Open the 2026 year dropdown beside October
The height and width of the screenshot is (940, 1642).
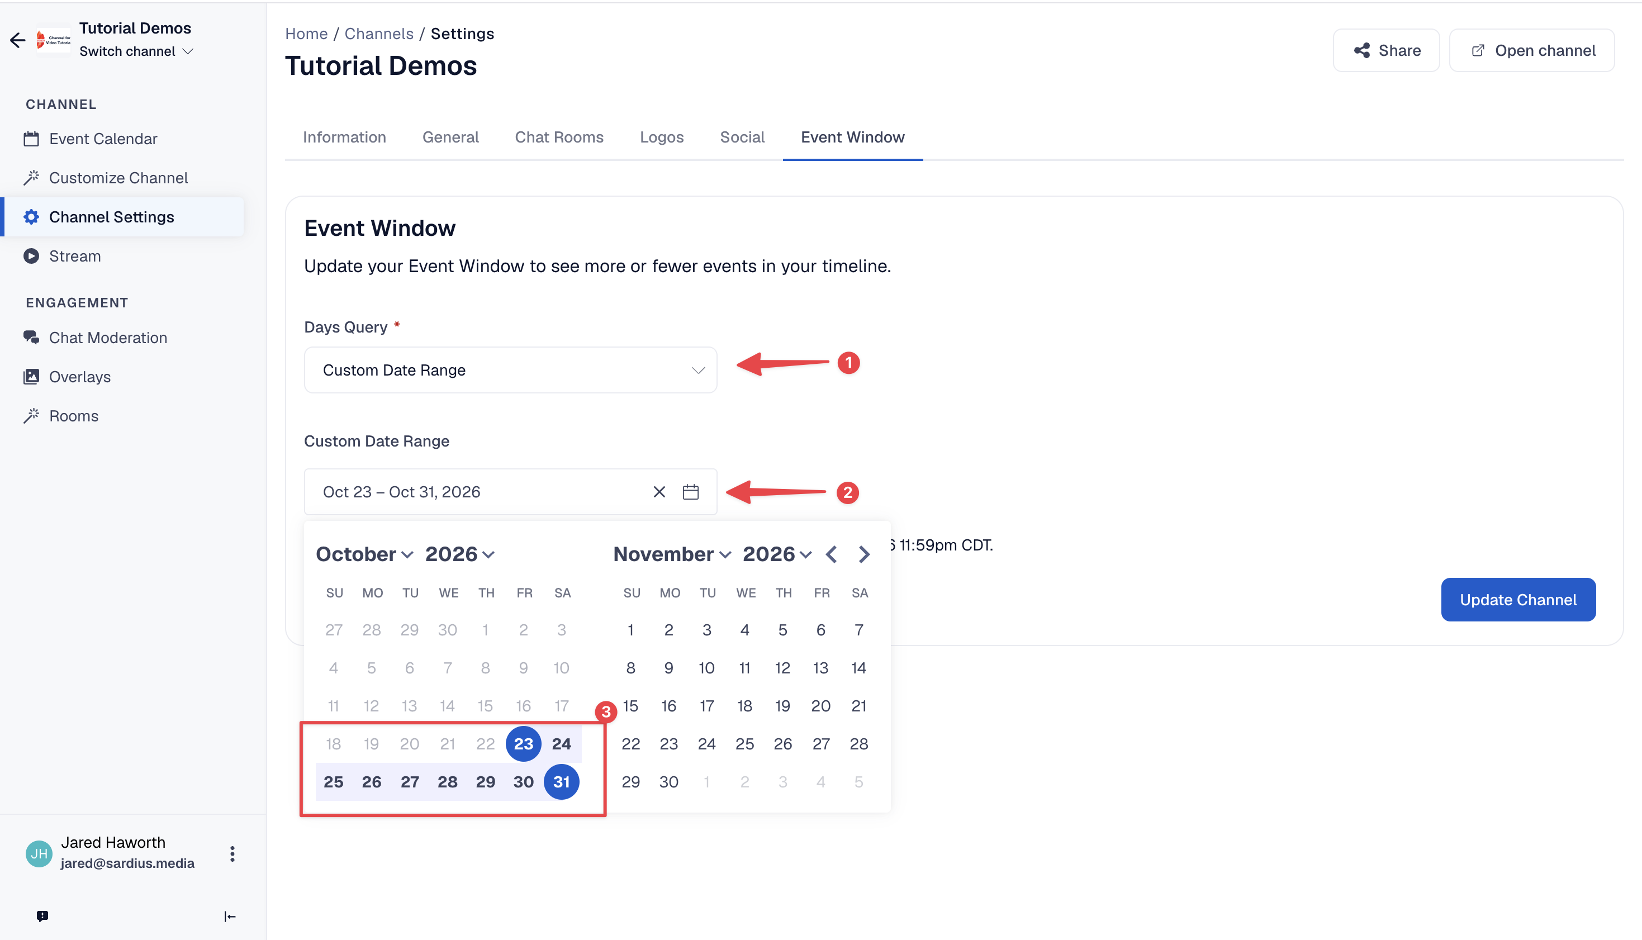click(x=459, y=554)
